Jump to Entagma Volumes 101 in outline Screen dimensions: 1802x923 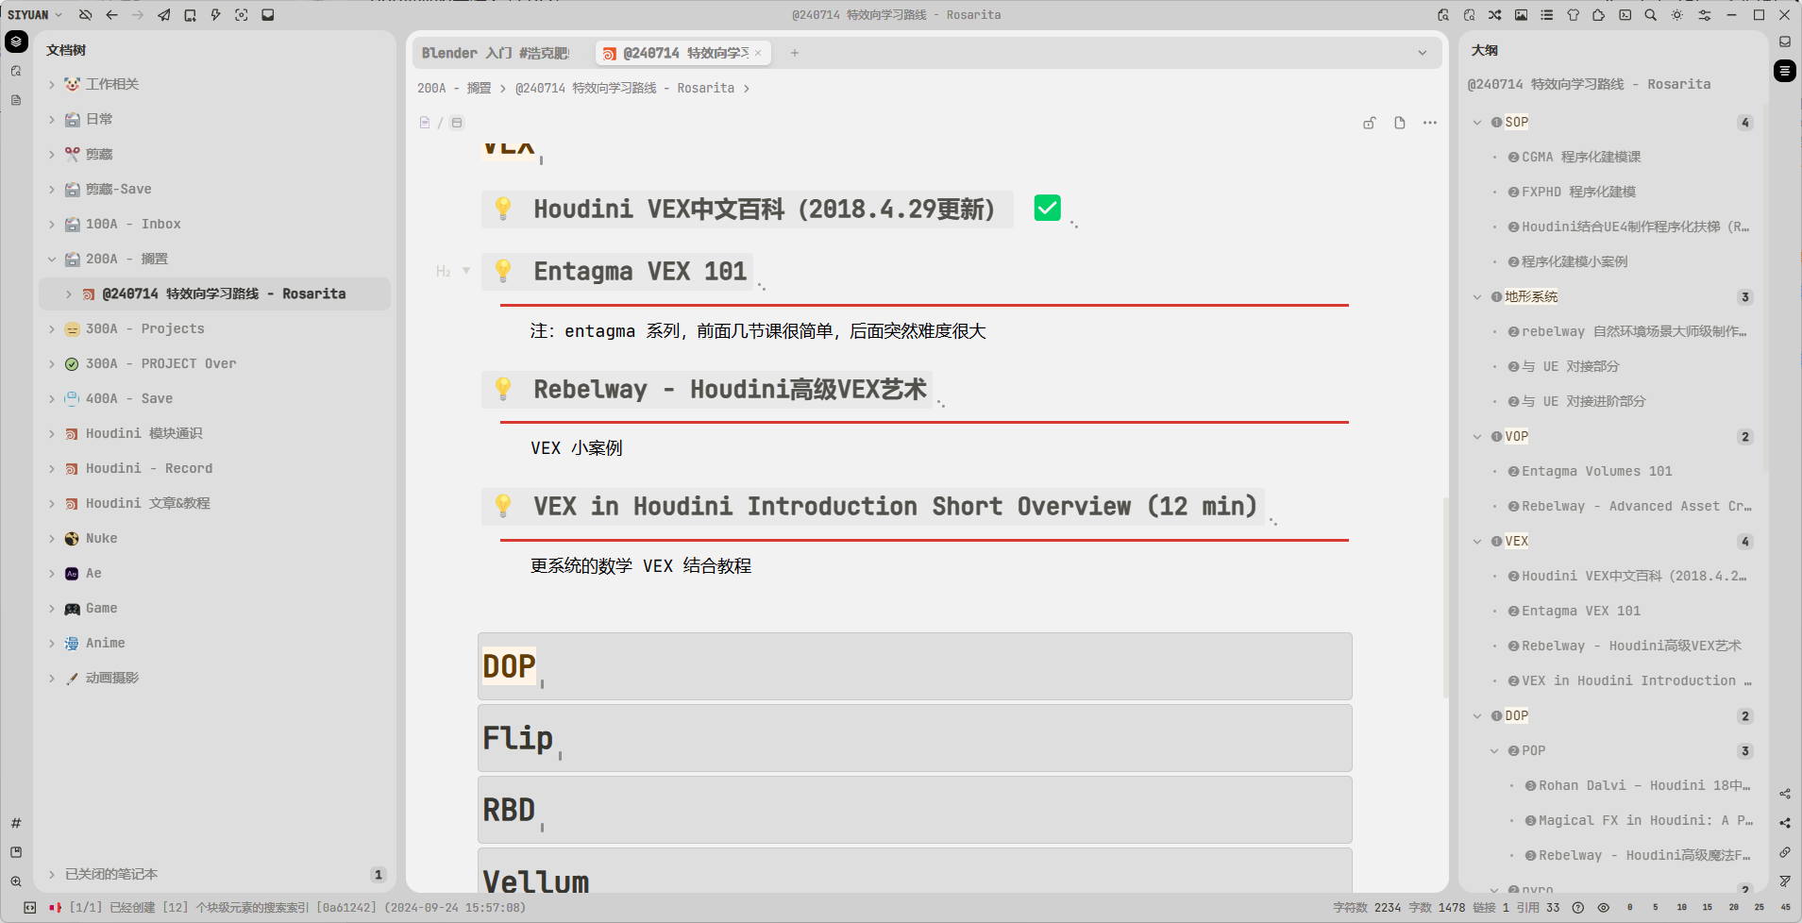coord(1596,471)
